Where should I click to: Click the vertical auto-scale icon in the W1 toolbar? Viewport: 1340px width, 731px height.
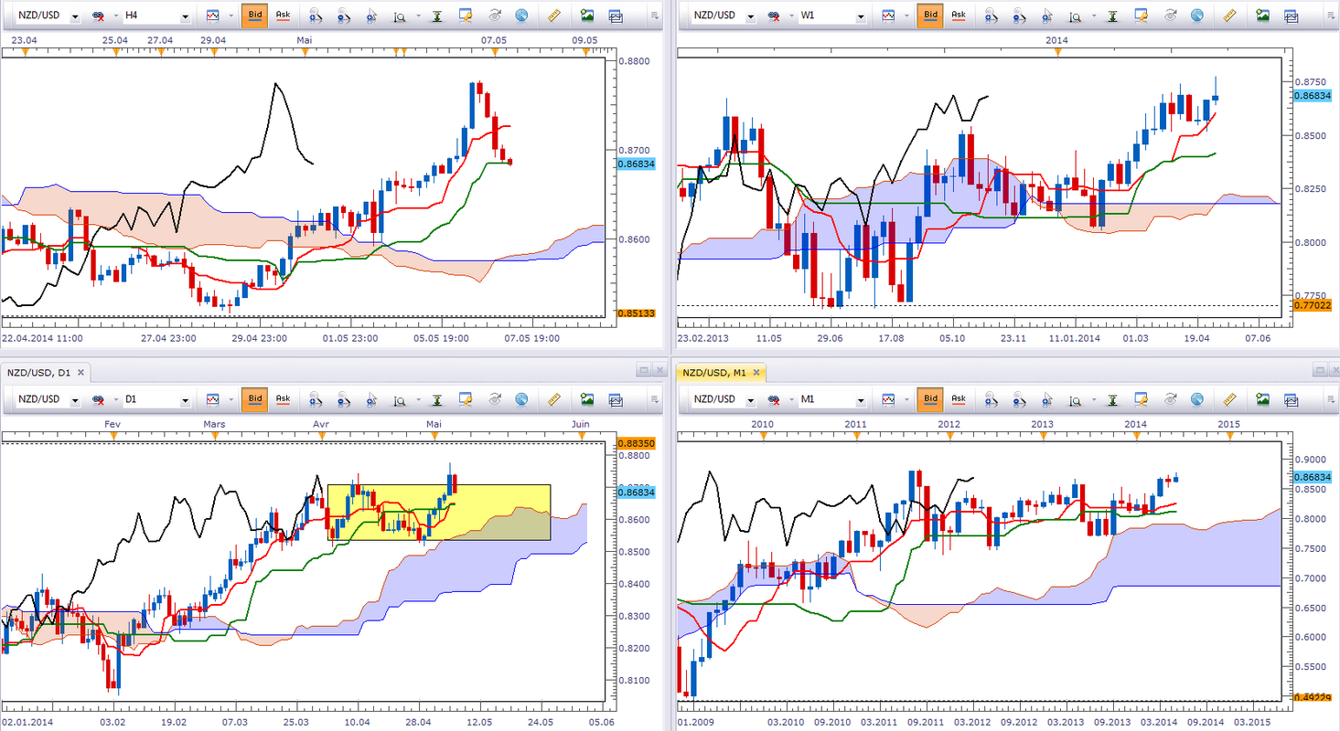(1113, 16)
